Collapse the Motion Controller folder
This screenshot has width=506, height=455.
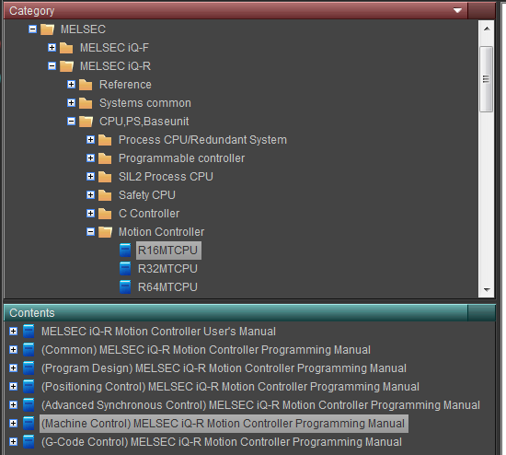pyautogui.click(x=91, y=232)
